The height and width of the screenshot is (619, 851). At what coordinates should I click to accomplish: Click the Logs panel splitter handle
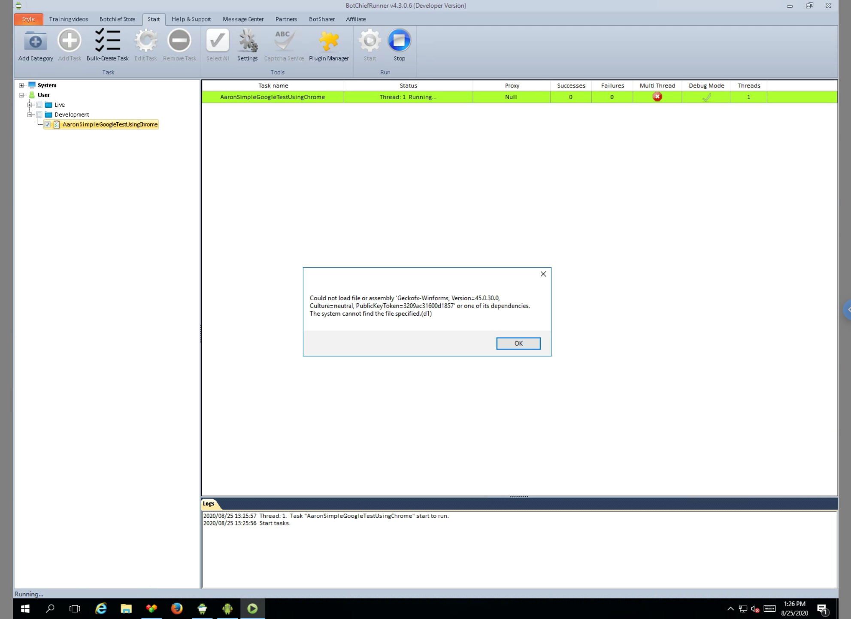point(519,496)
